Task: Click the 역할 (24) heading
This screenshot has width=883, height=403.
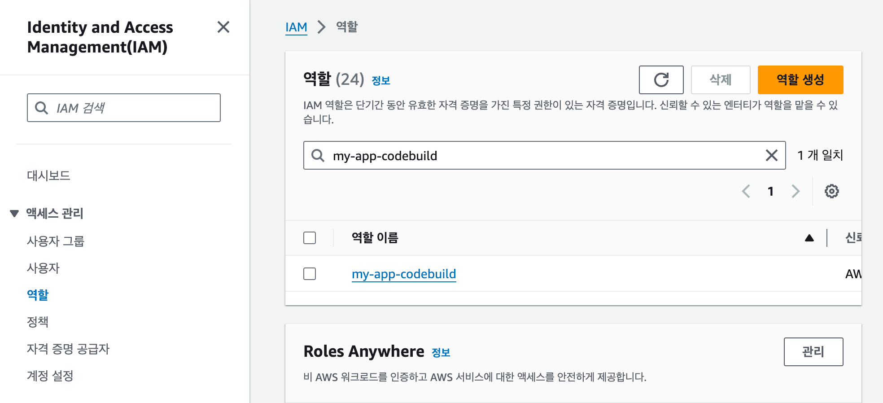Action: click(334, 79)
